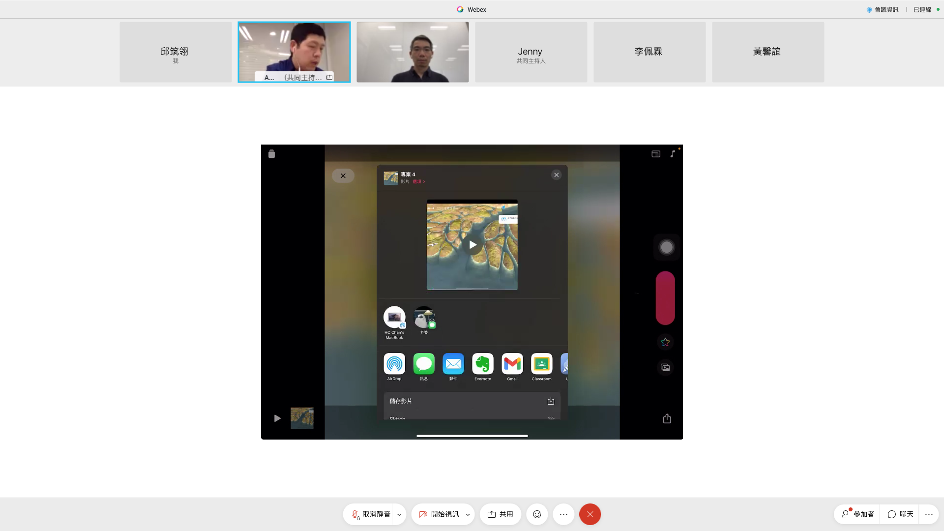Screen dimensions: 944x531
Task: Delete clip with trash icon
Action: 271,154
